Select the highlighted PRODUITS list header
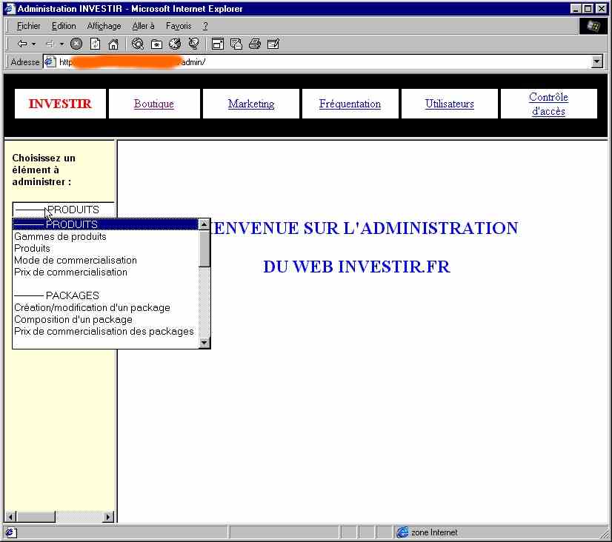This screenshot has height=542, width=612. point(106,224)
